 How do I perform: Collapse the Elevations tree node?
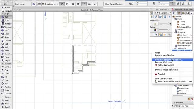(x=174, y=32)
